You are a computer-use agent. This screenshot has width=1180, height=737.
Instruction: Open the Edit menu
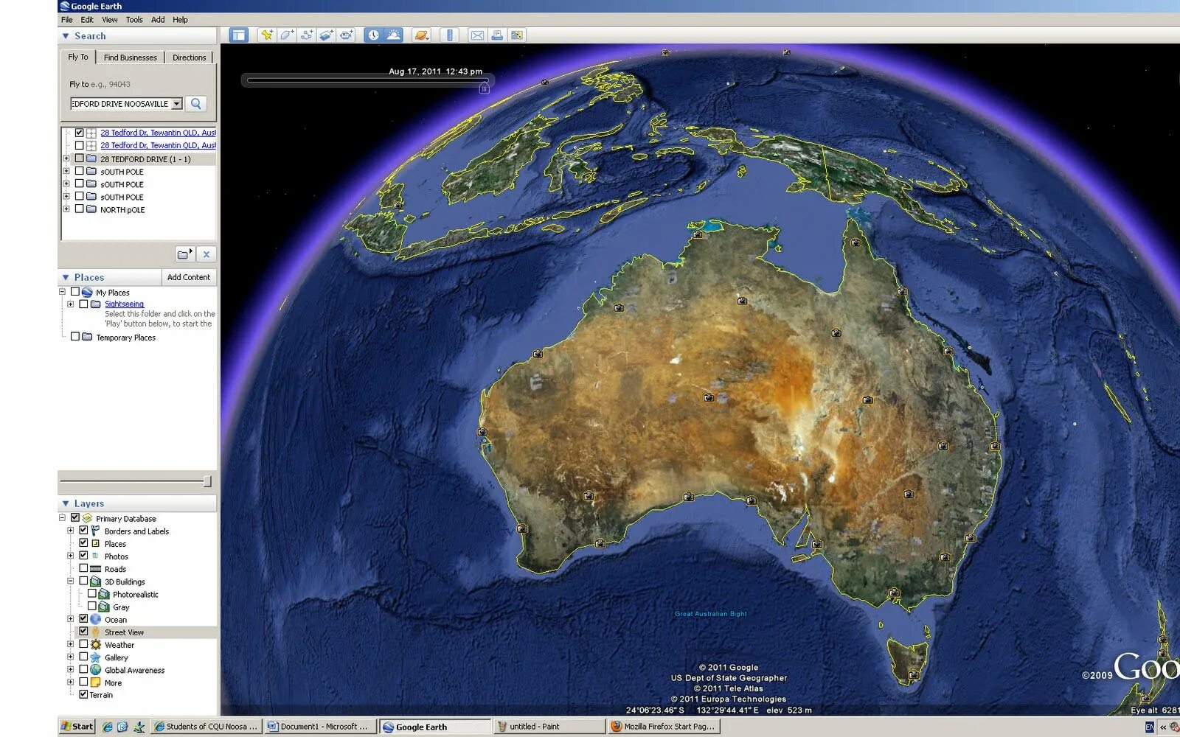click(87, 20)
